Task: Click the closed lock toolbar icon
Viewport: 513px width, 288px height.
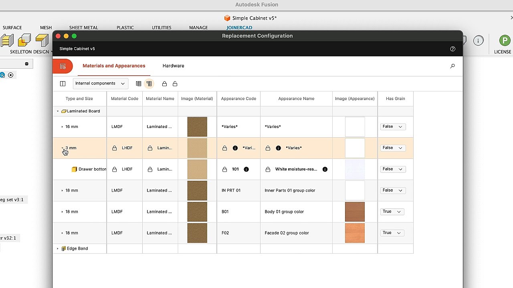Action: (164, 84)
